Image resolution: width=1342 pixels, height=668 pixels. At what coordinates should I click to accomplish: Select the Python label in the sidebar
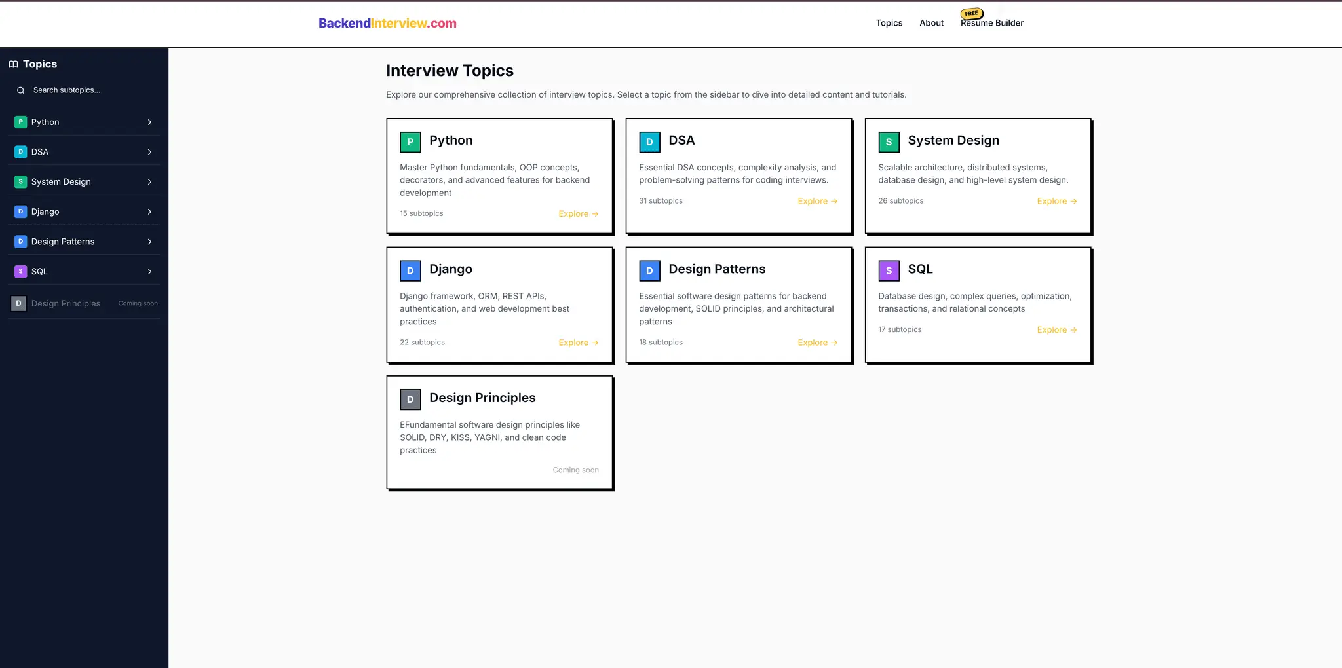click(45, 122)
